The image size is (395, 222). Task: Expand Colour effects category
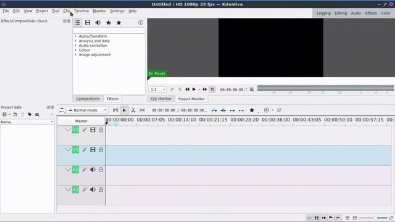coord(75,50)
